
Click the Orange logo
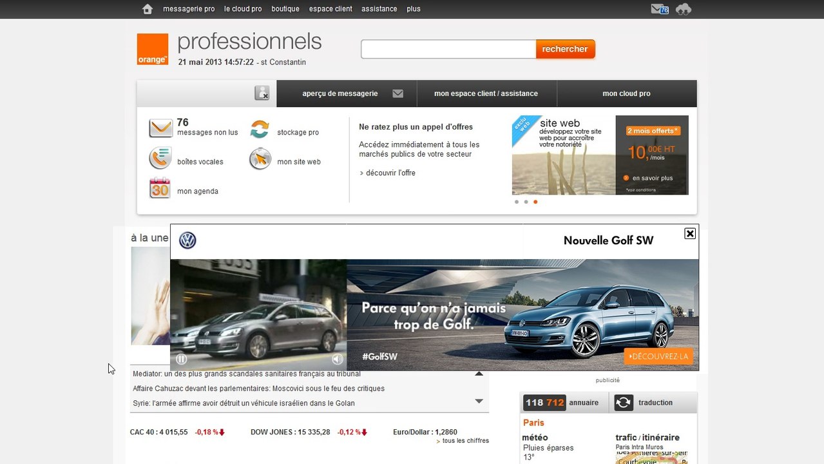click(x=153, y=49)
